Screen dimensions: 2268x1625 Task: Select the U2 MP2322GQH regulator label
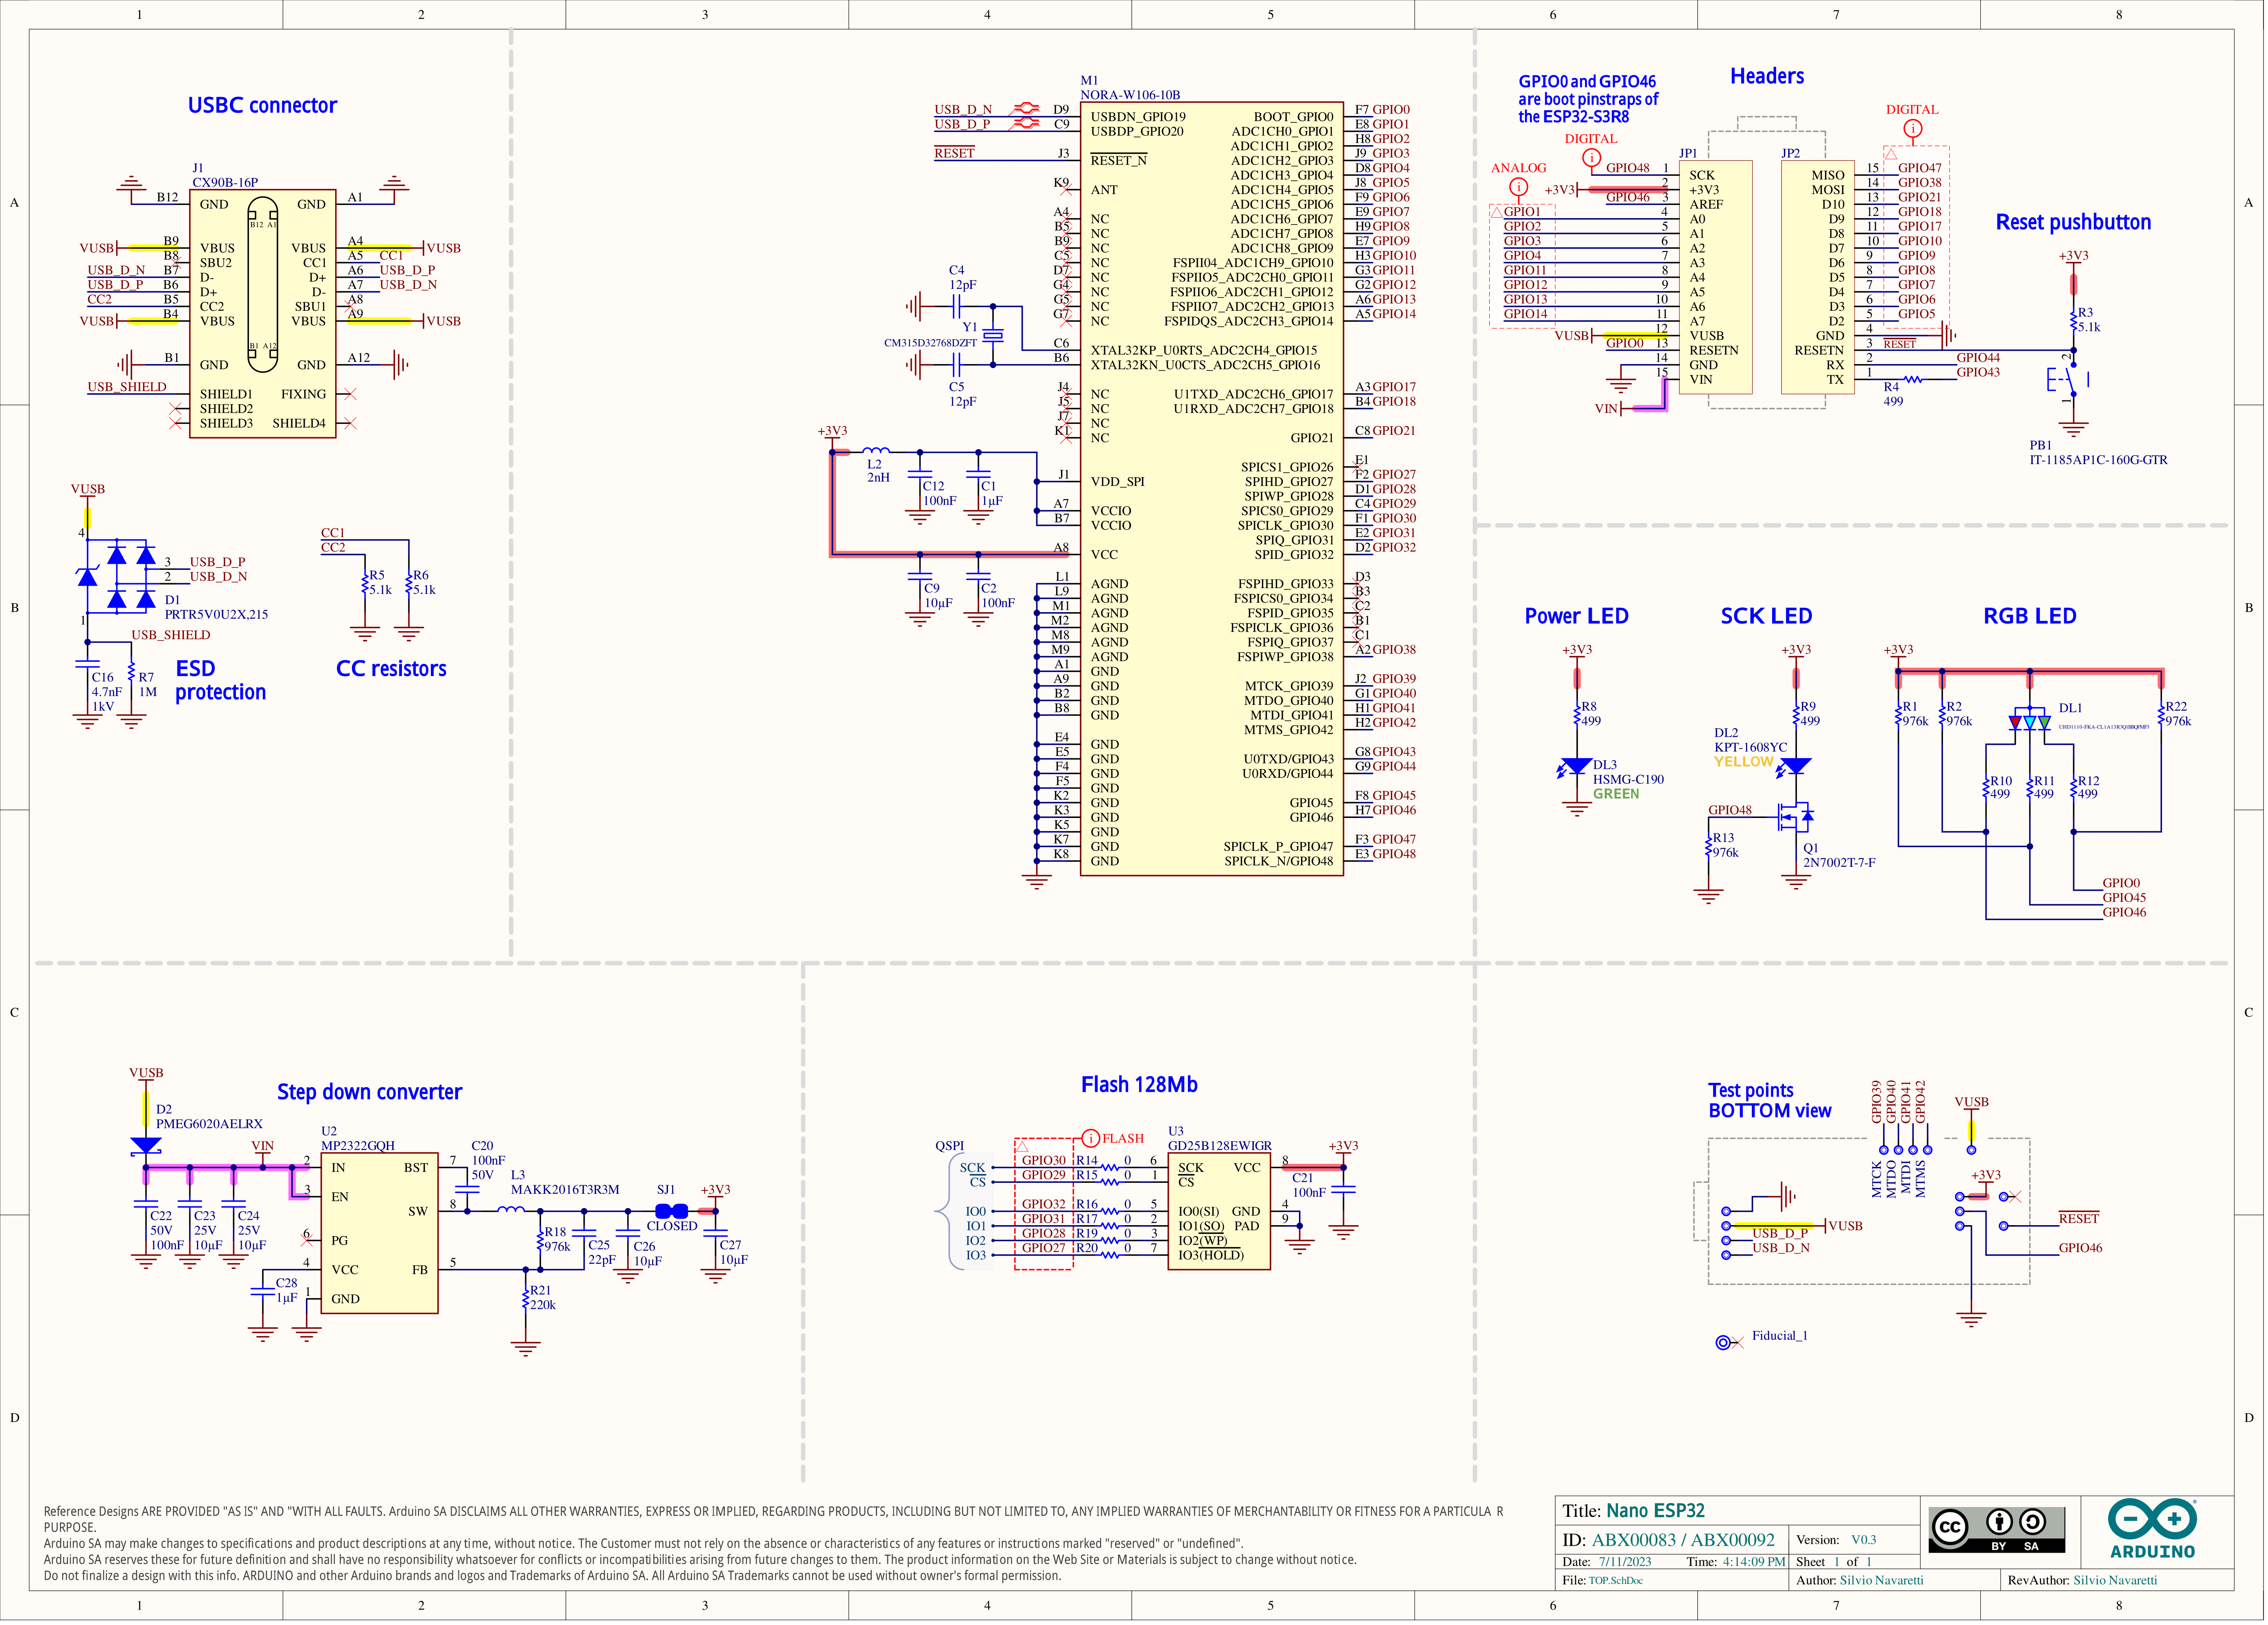coord(357,1146)
